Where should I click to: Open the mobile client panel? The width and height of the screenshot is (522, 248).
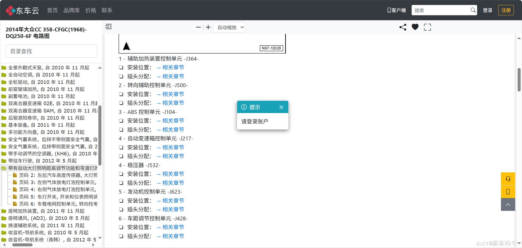tap(508, 192)
